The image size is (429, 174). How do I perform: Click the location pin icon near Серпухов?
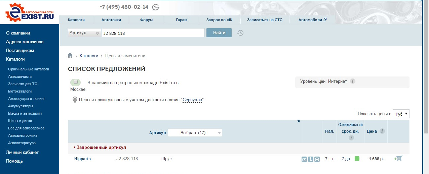click(x=75, y=100)
